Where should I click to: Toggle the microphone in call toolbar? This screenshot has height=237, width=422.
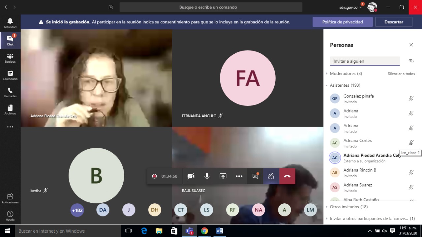pos(207,176)
